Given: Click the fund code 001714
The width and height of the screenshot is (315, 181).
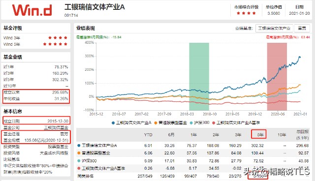Looking at the screenshot, I should point(71,15).
